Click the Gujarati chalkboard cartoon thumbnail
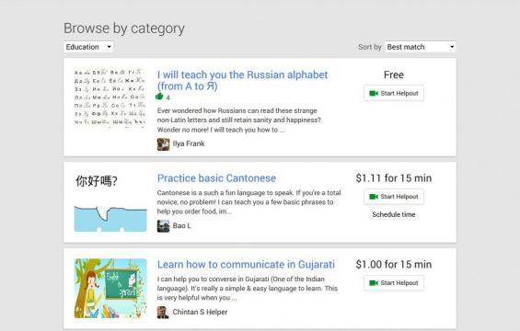The image size is (520, 331). 110,289
